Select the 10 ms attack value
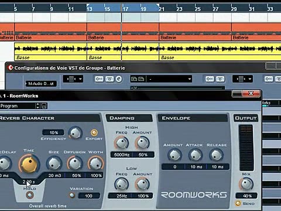This screenshot has width=281, height=211. pos(196,166)
